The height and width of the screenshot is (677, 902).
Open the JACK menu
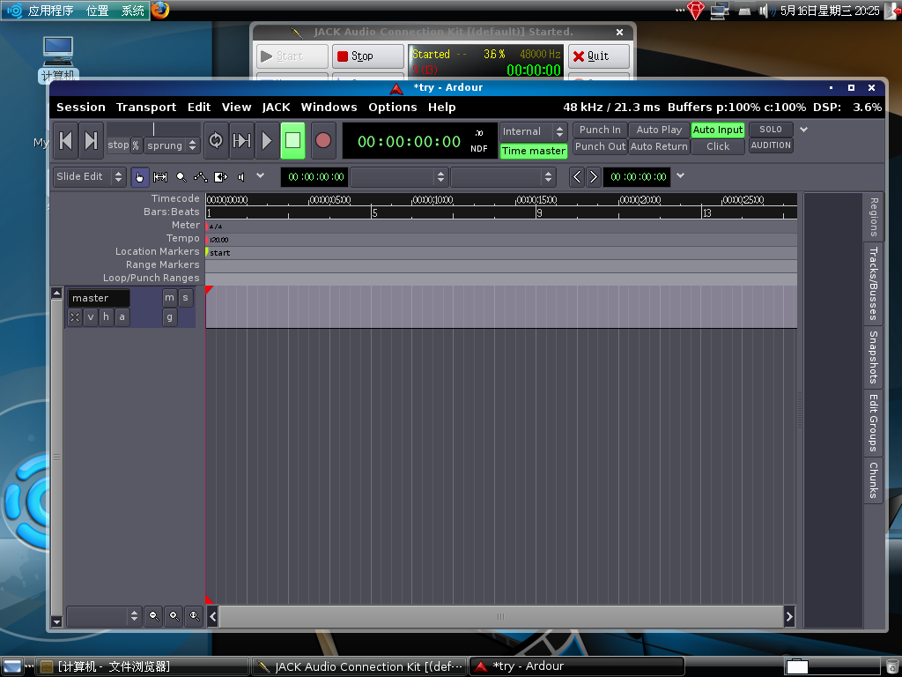coord(276,107)
